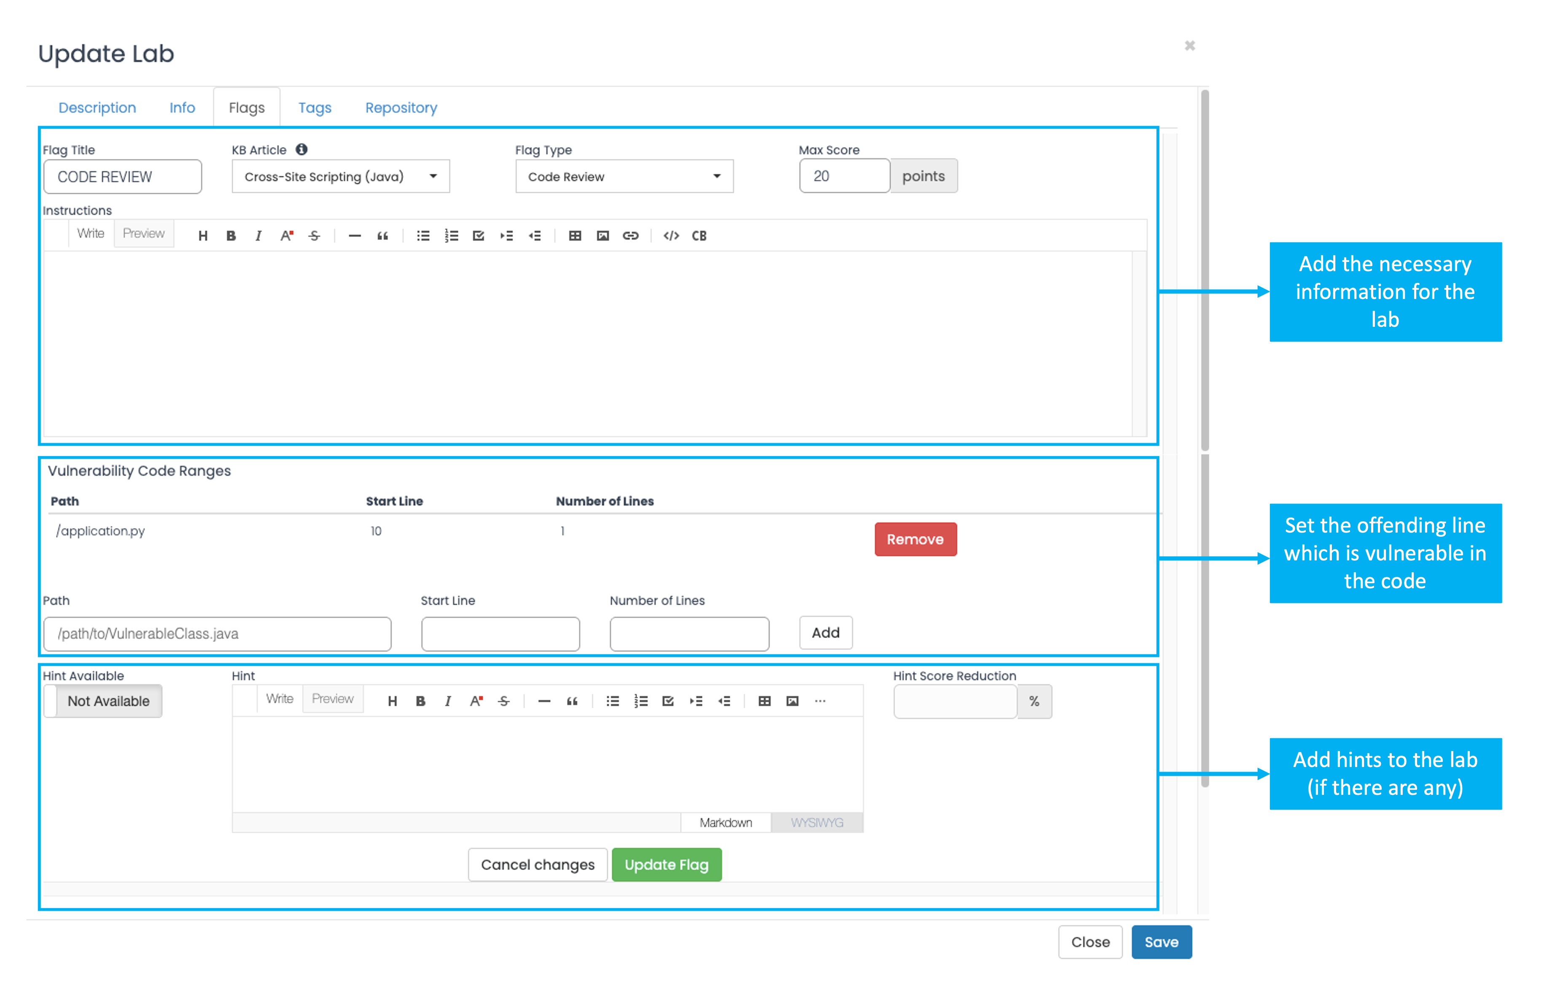Viewport: 1544px width, 993px height.
Task: Insert image in the Hint editor
Action: (792, 702)
